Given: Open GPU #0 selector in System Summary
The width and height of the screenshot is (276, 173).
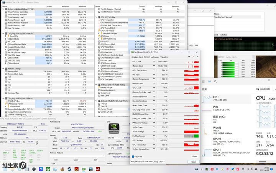Looking at the screenshot, I should [x=114, y=138].
